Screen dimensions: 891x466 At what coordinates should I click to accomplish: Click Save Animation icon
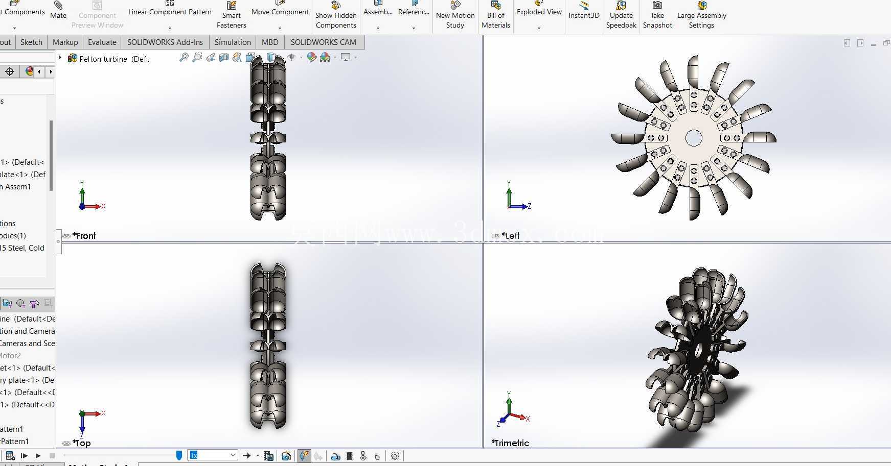click(268, 456)
